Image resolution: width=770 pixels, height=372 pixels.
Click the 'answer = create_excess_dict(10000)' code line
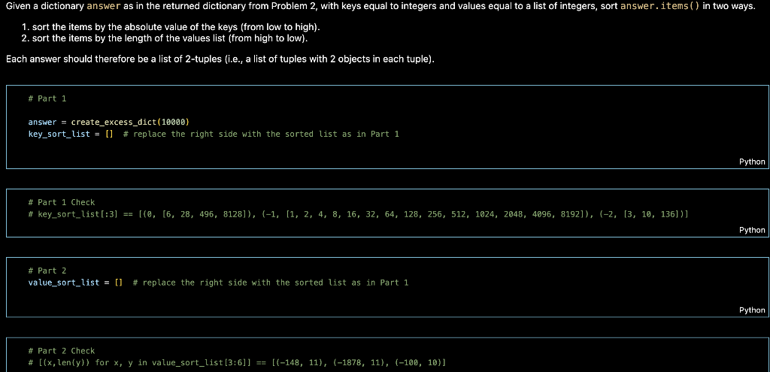pyautogui.click(x=108, y=122)
